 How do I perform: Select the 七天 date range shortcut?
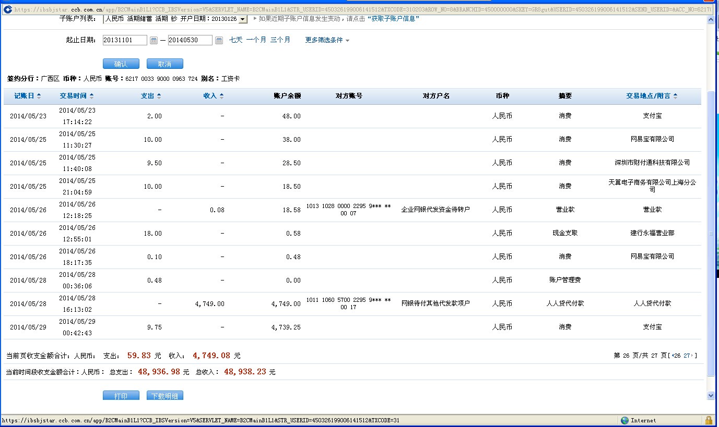click(235, 40)
